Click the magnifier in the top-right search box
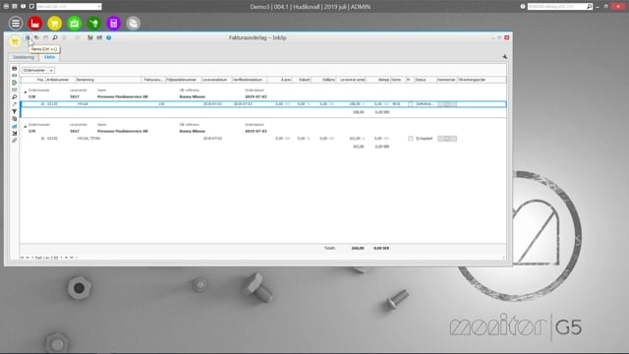Screen dimensions: 629x354 [x=589, y=7]
